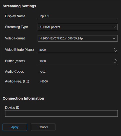This screenshot has height=136, width=121.
Task: Decrease Buffer value with down arrow
Action: click(115, 62)
